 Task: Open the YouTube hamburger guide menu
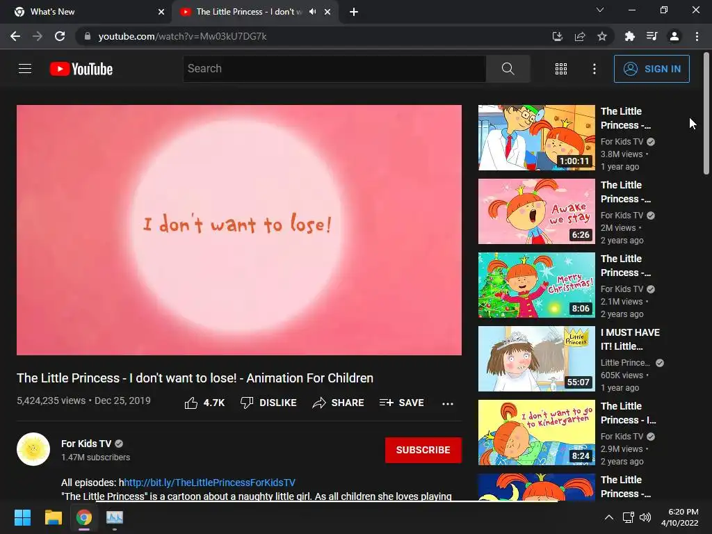(25, 69)
